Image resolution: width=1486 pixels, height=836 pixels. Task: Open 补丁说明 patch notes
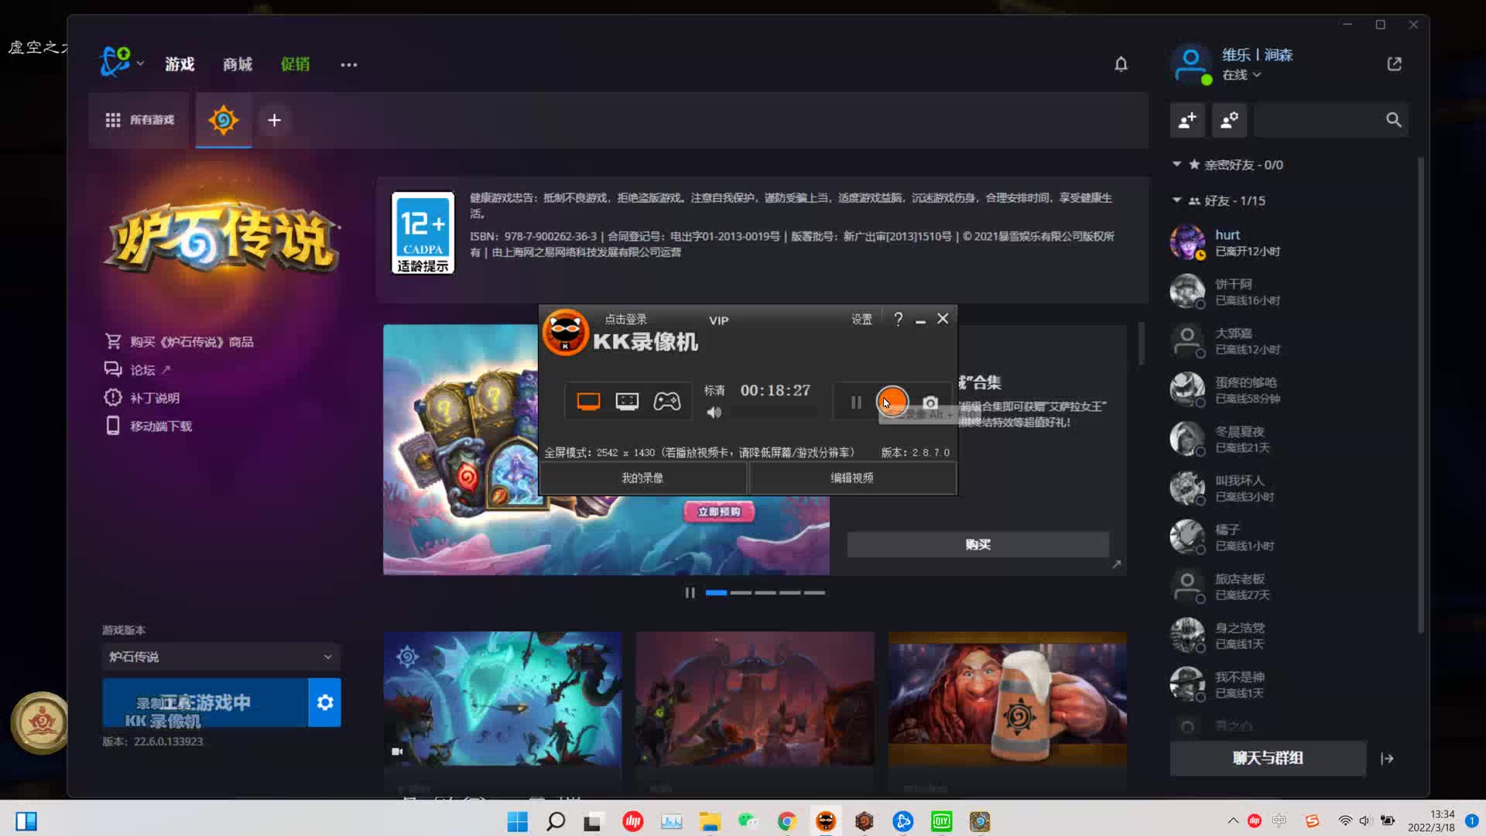(142, 398)
